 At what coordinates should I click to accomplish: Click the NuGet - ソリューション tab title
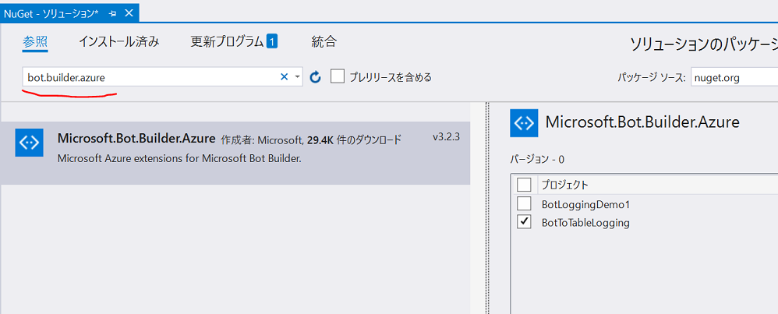click(51, 13)
